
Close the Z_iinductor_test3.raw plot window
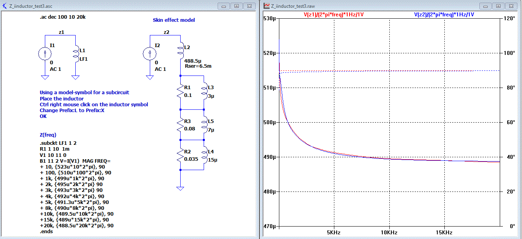click(511, 6)
